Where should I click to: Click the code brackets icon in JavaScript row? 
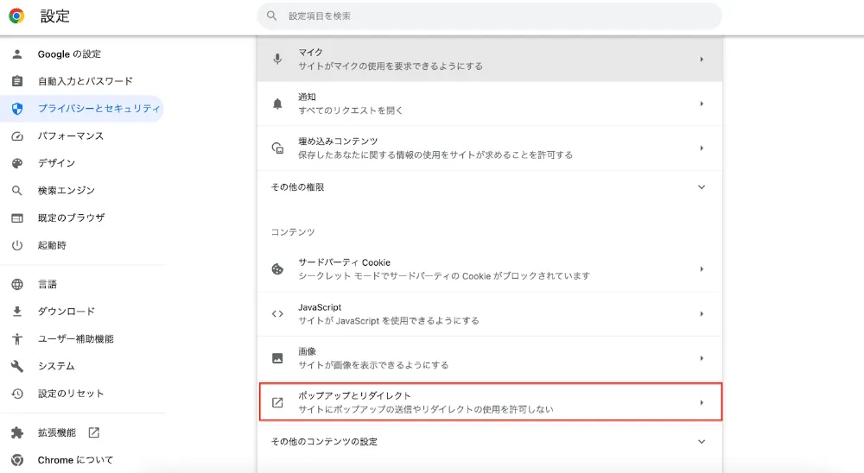pos(277,314)
